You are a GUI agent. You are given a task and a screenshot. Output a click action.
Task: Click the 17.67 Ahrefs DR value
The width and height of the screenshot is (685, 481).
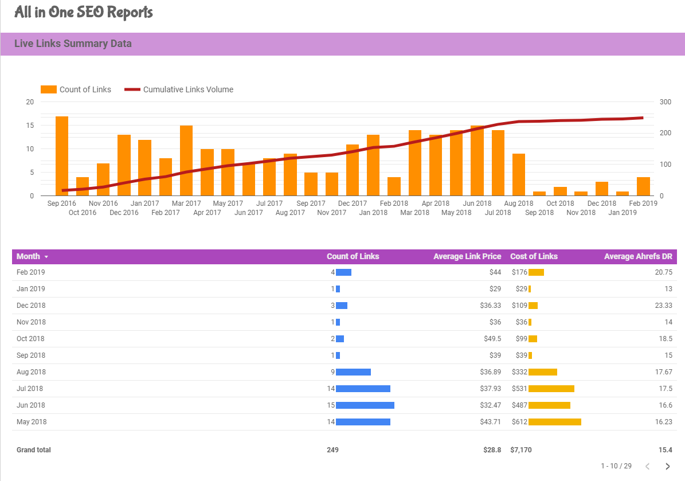(664, 371)
